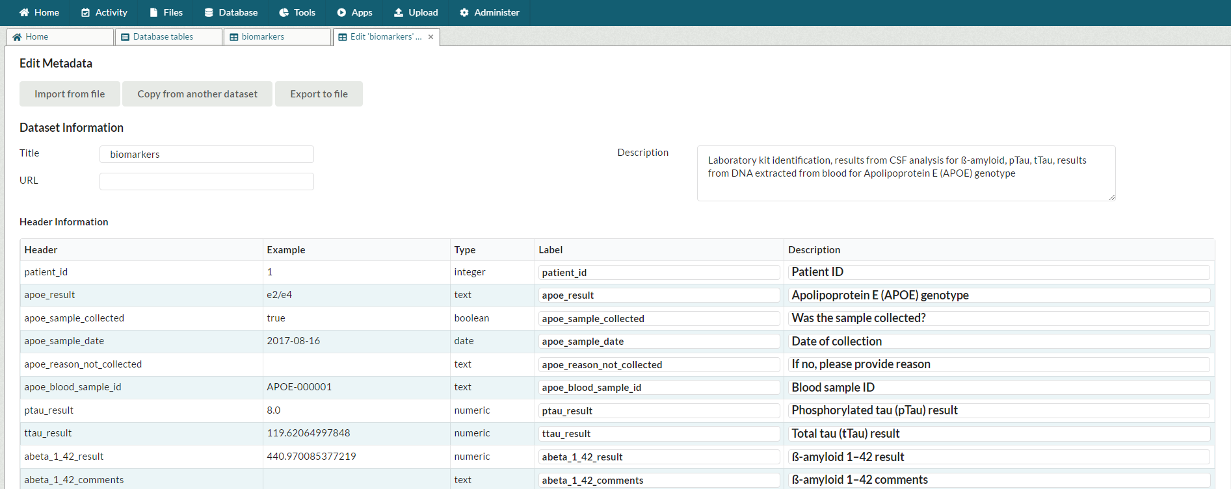Screen dimensions: 1231x489
Task: Click the apoe_result label field
Action: pos(659,295)
